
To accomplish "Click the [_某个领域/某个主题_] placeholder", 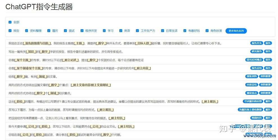I will point(29,68).
